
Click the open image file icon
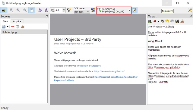[4, 27]
